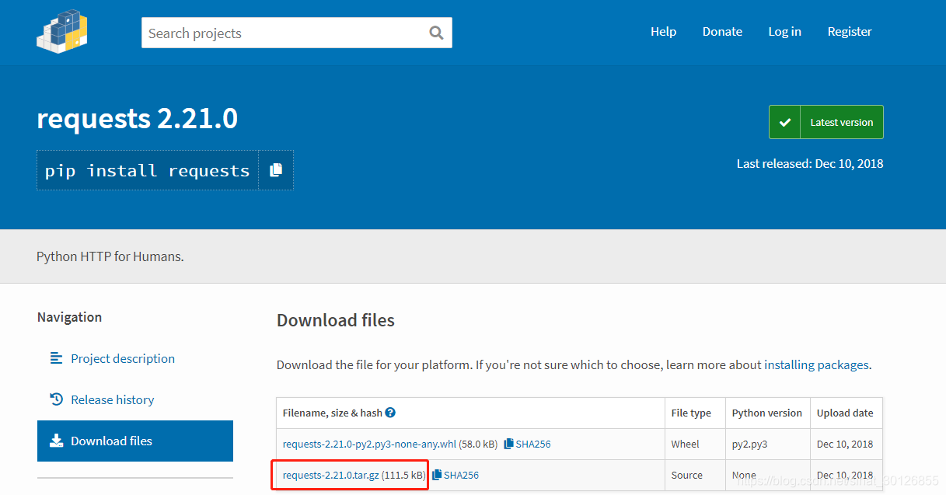
Task: Click copy icon for tar.gz SHA256
Action: (x=437, y=475)
